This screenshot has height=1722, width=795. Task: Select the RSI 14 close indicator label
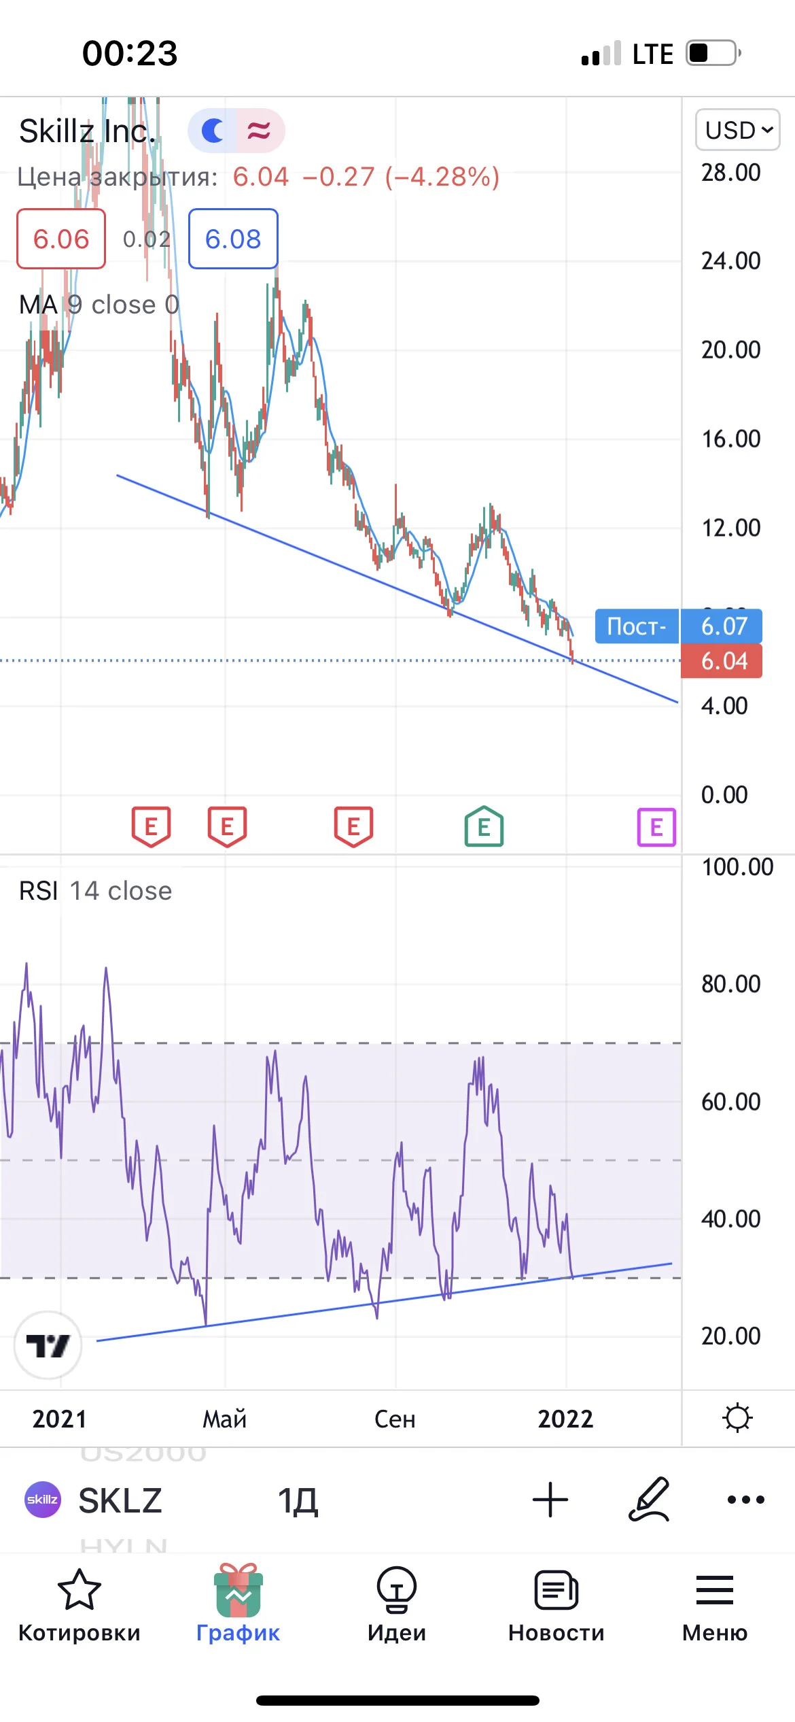pyautogui.click(x=96, y=891)
